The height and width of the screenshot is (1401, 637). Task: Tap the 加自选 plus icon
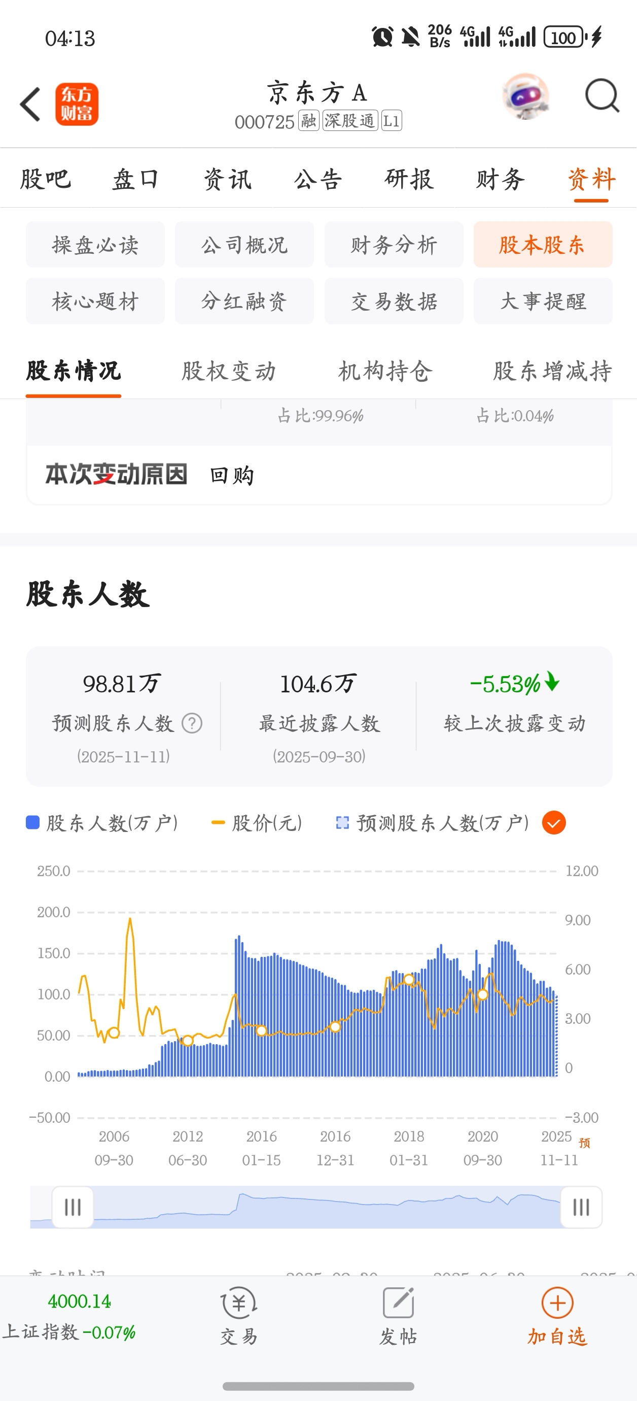click(x=558, y=1303)
